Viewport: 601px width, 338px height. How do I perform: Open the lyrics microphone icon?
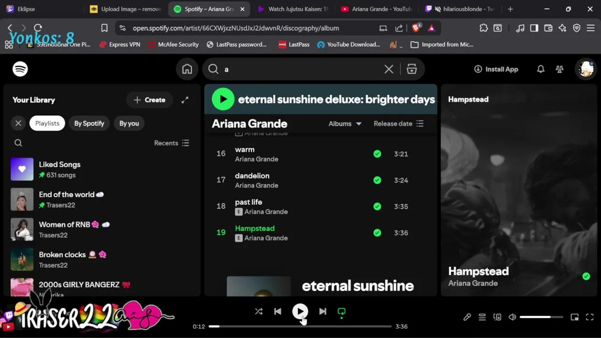click(467, 317)
